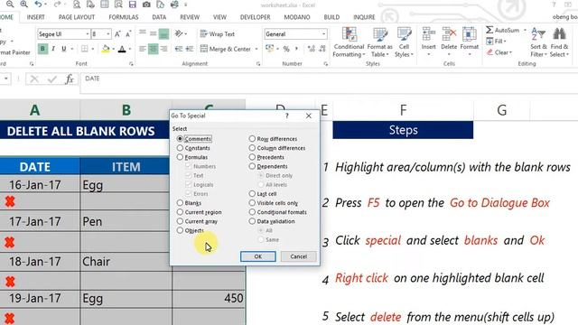
Task: Open the DEVELOPER ribbon tab
Action: click(255, 17)
